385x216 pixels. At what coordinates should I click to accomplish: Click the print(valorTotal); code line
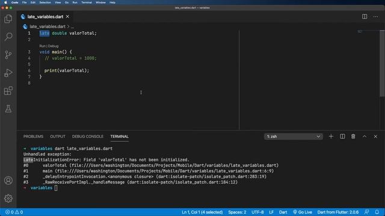click(67, 71)
